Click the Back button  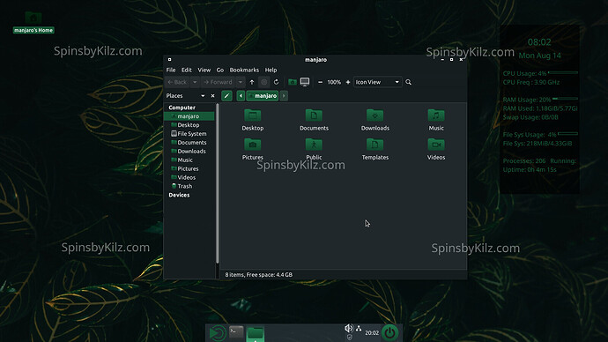click(177, 82)
